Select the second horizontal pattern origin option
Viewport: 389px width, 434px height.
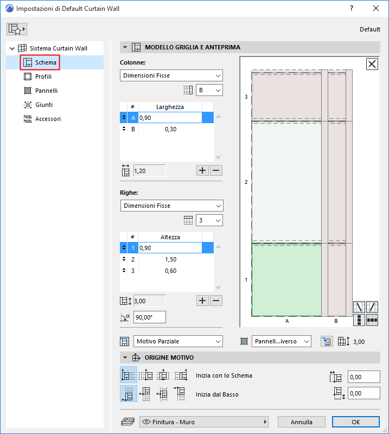pyautogui.click(x=145, y=375)
